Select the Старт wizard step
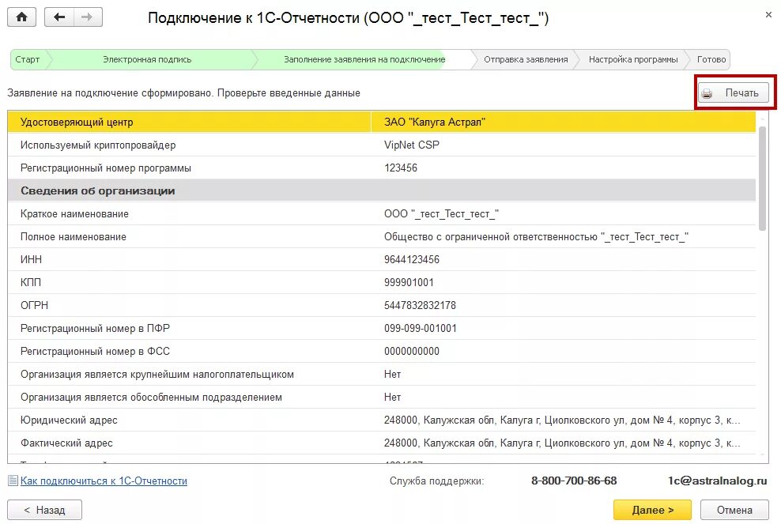 tap(27, 59)
